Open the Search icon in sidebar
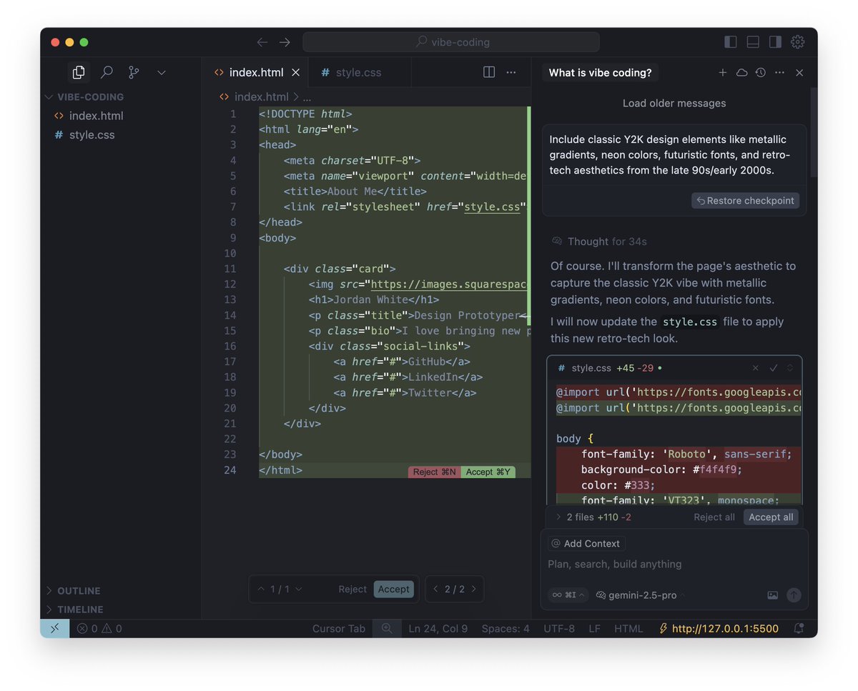Image resolution: width=858 pixels, height=691 pixels. (x=107, y=72)
